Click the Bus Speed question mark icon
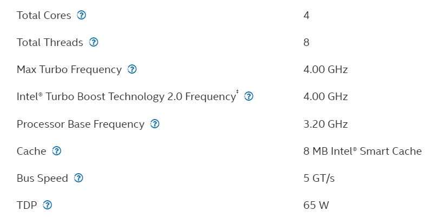 [x=79, y=178]
